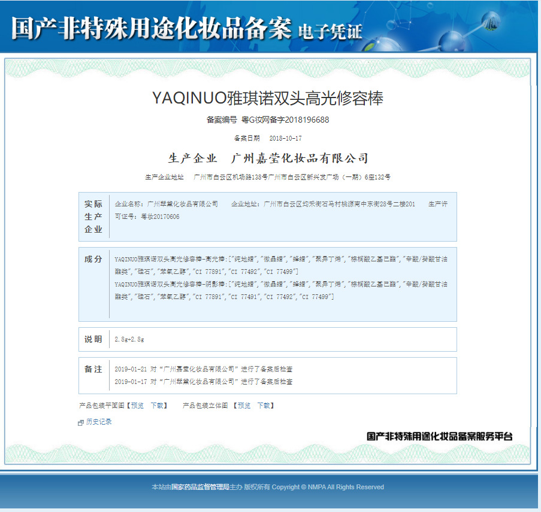Click the banner title 国产非特殊用途化妆品备案

click(152, 29)
